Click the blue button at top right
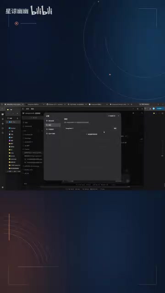Screen dimensions: 165x293 (160, 109)
